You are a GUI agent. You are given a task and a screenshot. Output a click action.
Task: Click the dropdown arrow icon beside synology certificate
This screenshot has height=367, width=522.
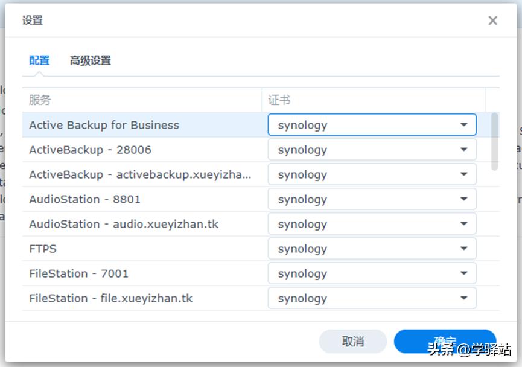tap(463, 124)
